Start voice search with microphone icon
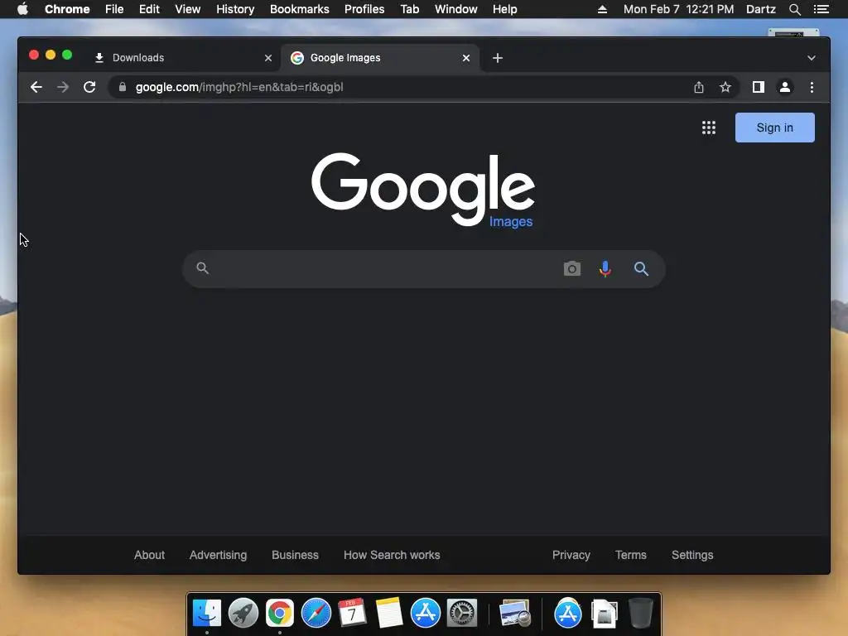Screen dimensions: 848x636 [x=605, y=269]
